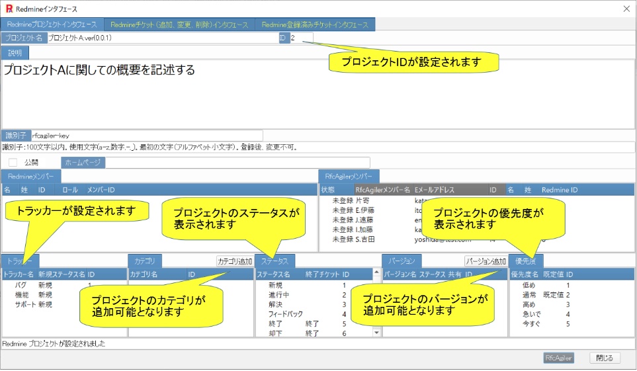
Task: Click the Redmine logo in title bar
Action: click(9, 9)
